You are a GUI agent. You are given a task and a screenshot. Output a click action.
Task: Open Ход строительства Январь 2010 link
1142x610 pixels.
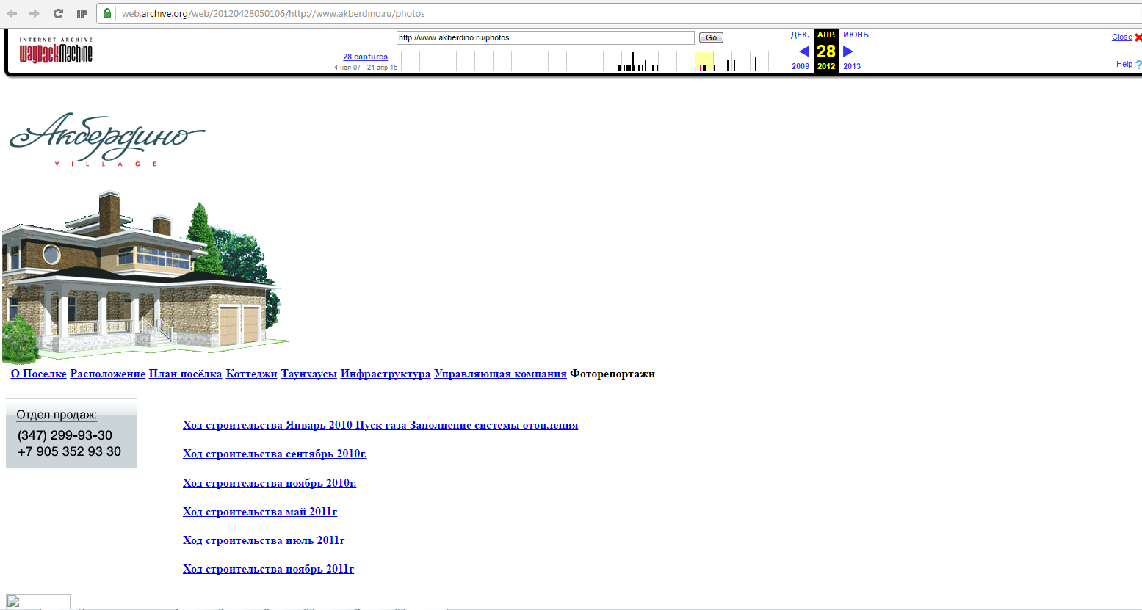(x=380, y=425)
